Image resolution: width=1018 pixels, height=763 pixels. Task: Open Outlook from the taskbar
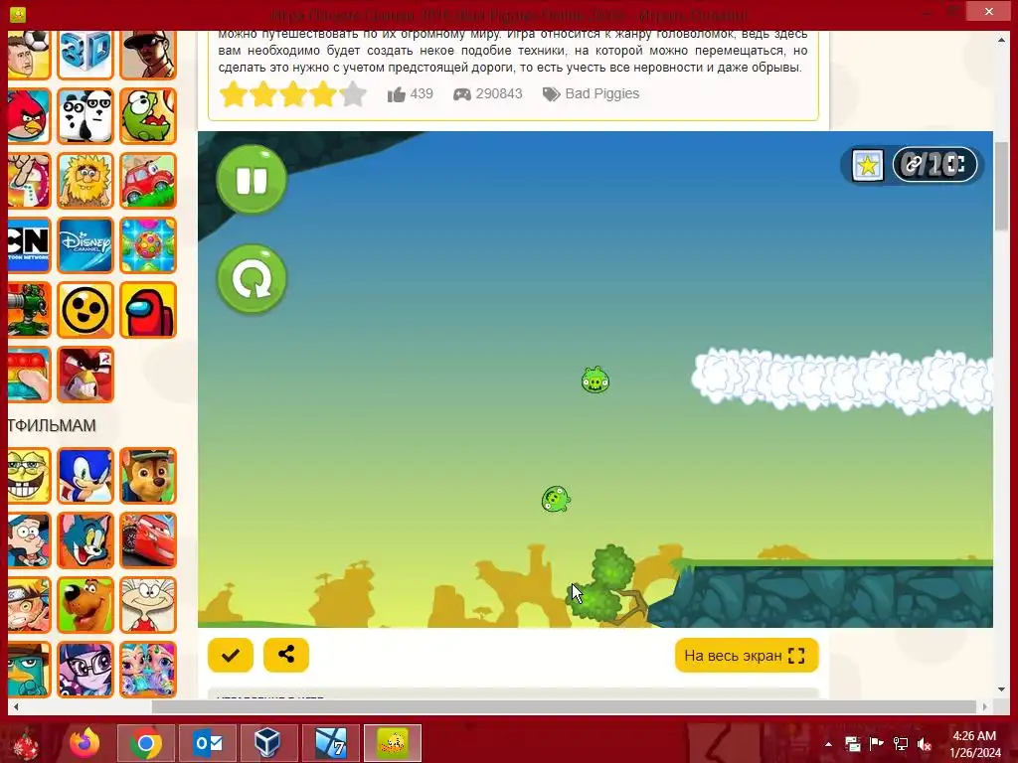(208, 743)
